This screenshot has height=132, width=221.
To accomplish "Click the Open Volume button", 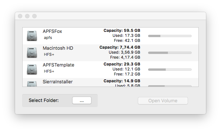I will coord(163,101).
